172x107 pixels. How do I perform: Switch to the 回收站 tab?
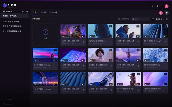point(53,13)
